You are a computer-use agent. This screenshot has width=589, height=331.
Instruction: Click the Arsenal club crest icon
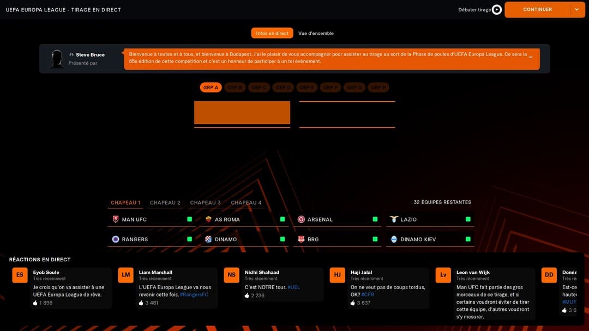(x=301, y=219)
